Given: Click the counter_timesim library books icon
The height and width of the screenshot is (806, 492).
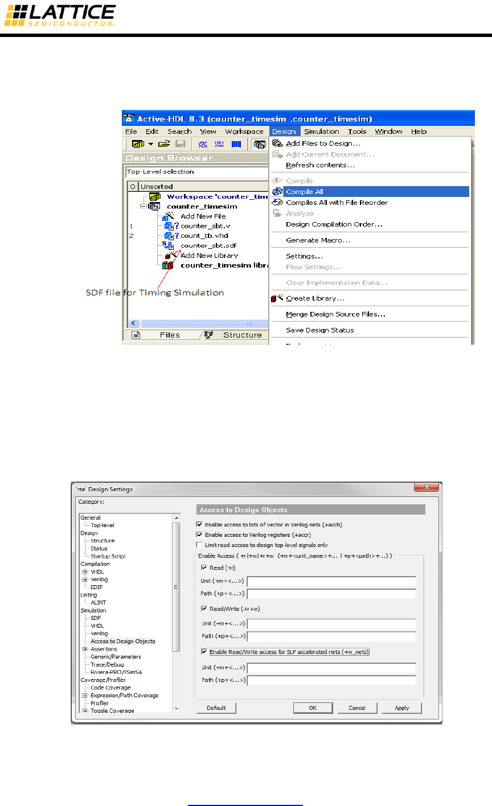Looking at the screenshot, I should [168, 265].
